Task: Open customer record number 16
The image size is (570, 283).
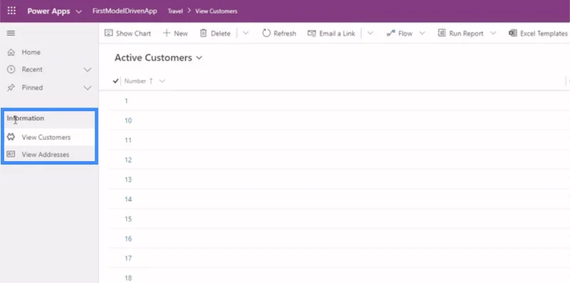Action: coord(128,239)
